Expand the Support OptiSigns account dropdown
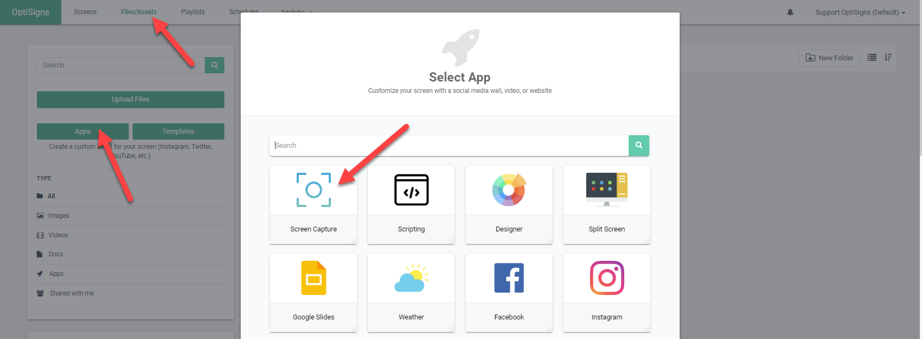 pyautogui.click(x=860, y=12)
